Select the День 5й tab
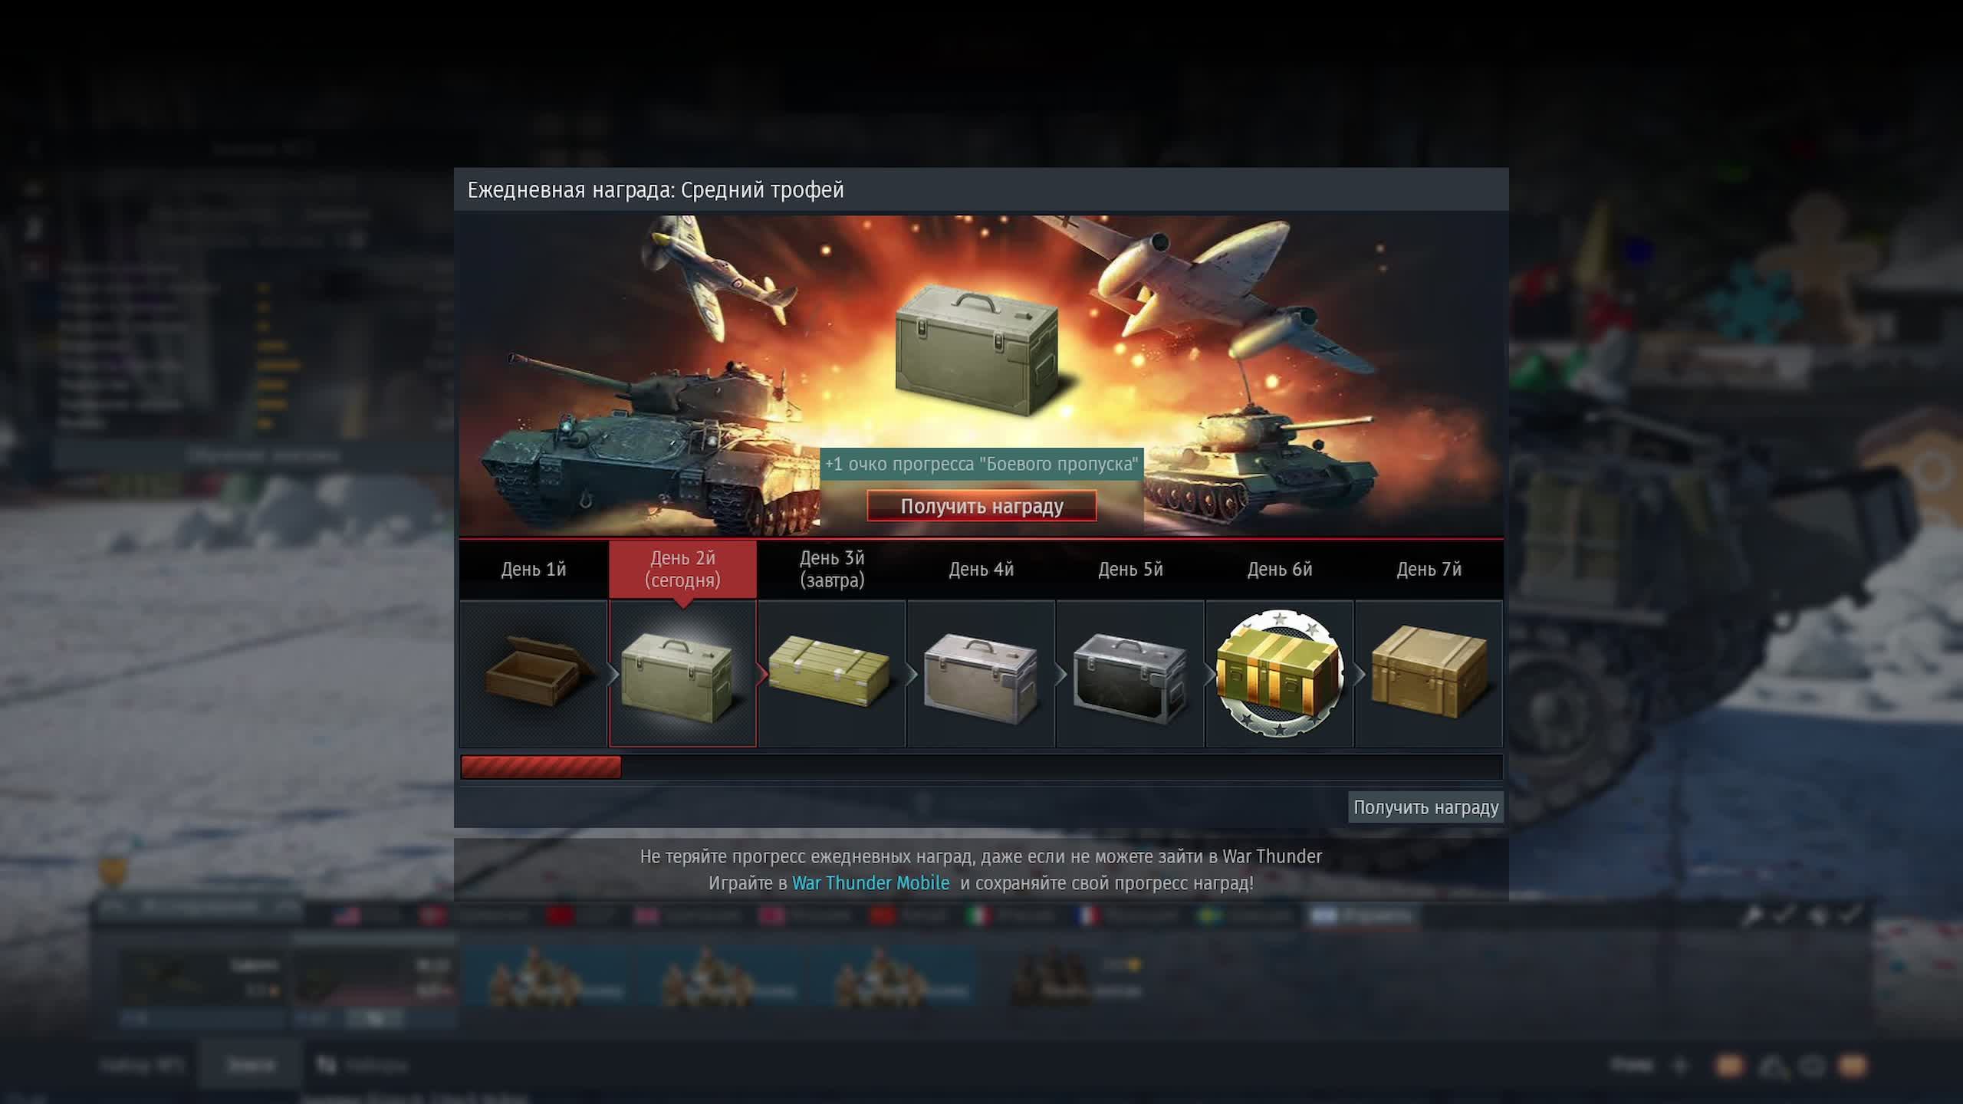Viewport: 1963px width, 1104px height. click(1130, 570)
